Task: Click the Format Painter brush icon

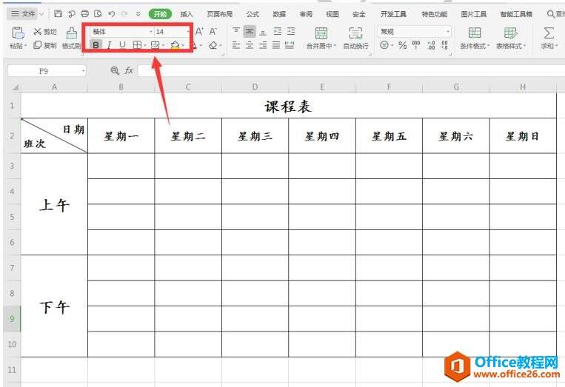Action: (72, 33)
